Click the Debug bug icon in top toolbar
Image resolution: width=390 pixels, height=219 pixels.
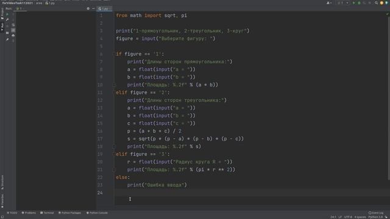click(359, 3)
